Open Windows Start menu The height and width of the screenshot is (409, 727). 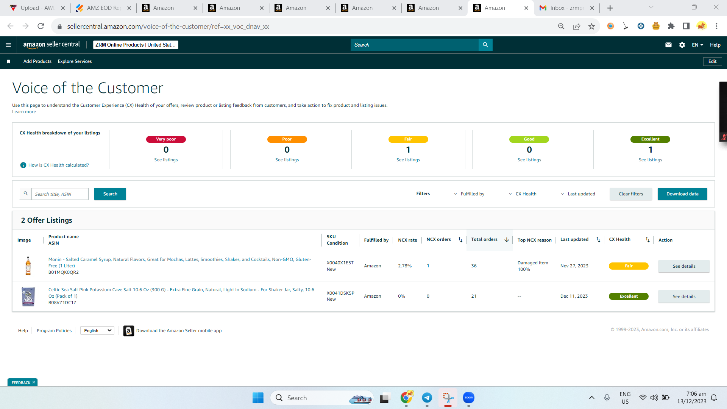point(258,398)
